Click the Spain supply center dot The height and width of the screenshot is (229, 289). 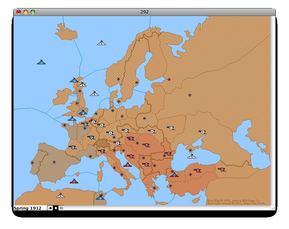(54, 162)
